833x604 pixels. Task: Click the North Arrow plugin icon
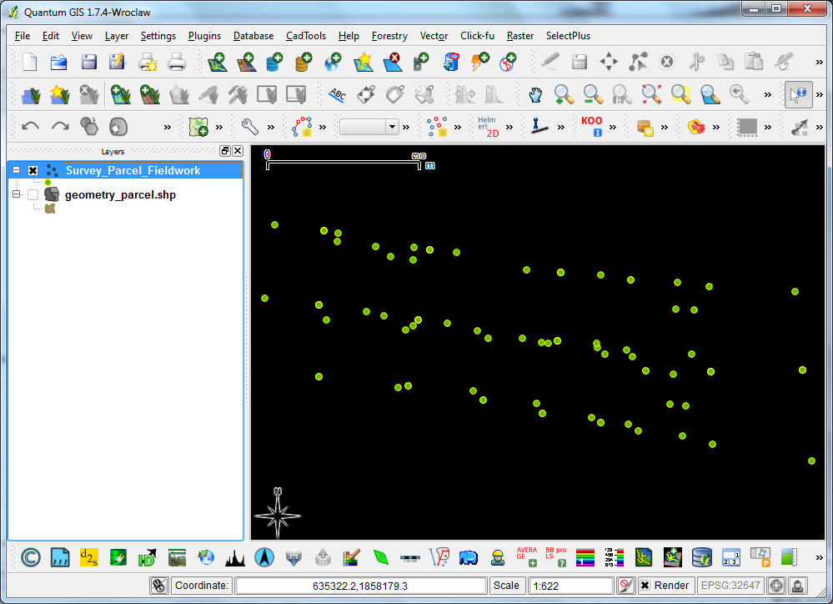coord(264,558)
